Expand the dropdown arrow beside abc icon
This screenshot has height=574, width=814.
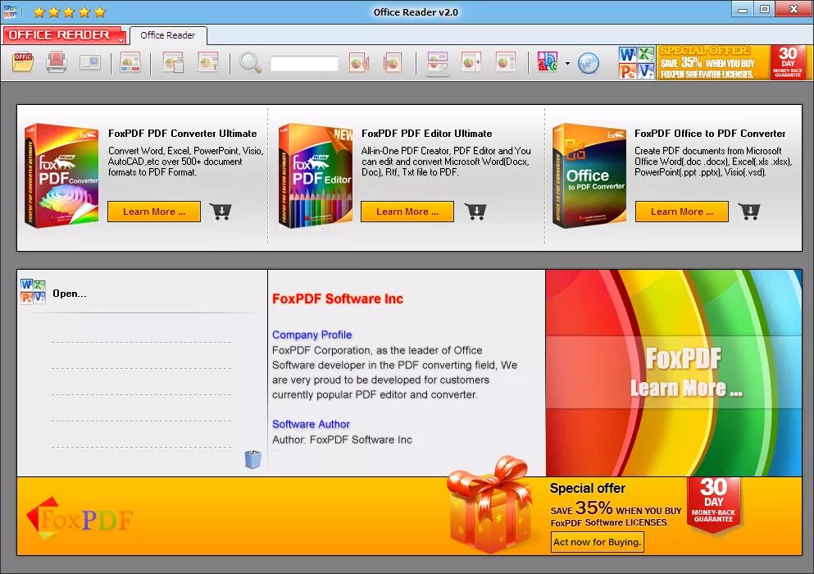point(567,63)
